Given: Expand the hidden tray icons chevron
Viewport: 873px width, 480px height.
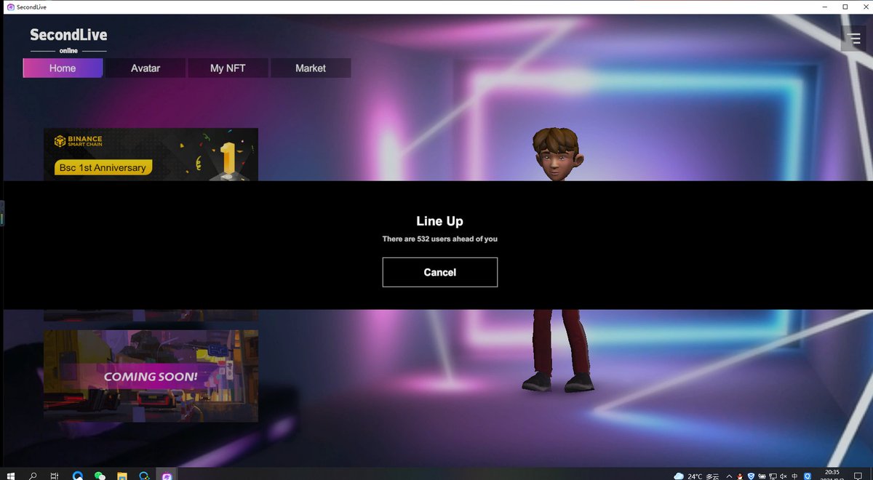Looking at the screenshot, I should (x=729, y=476).
